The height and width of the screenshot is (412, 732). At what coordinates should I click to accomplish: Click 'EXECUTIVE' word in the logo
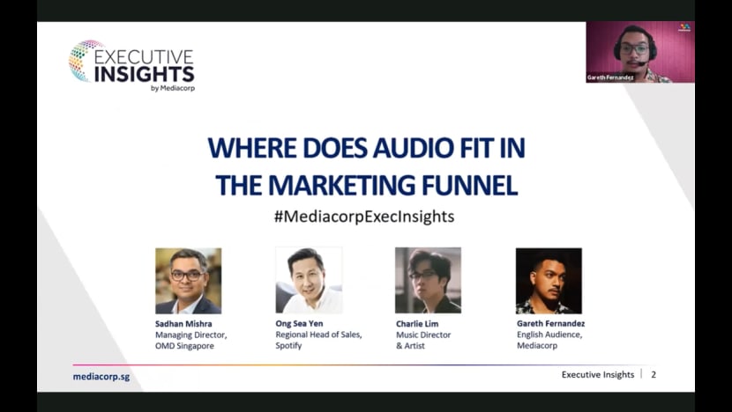(144, 57)
